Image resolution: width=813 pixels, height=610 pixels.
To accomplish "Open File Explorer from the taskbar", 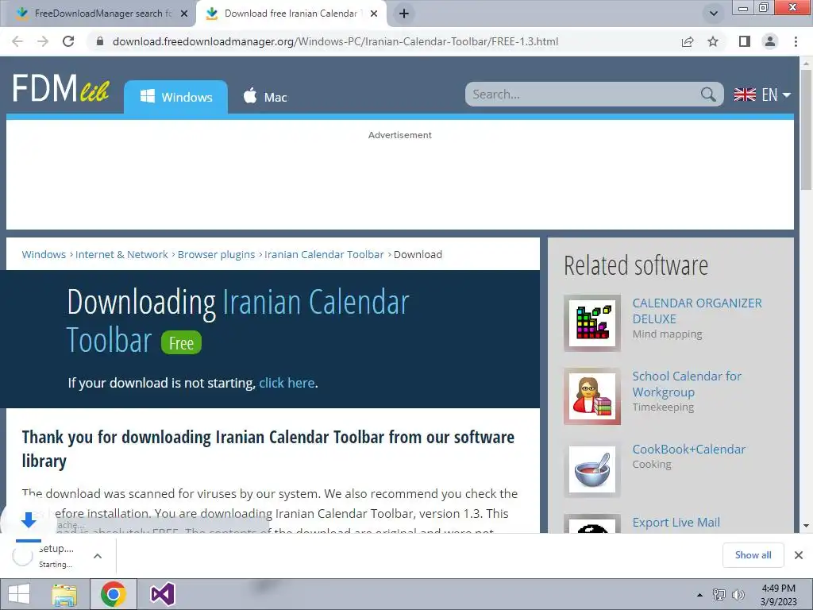I will [x=64, y=594].
